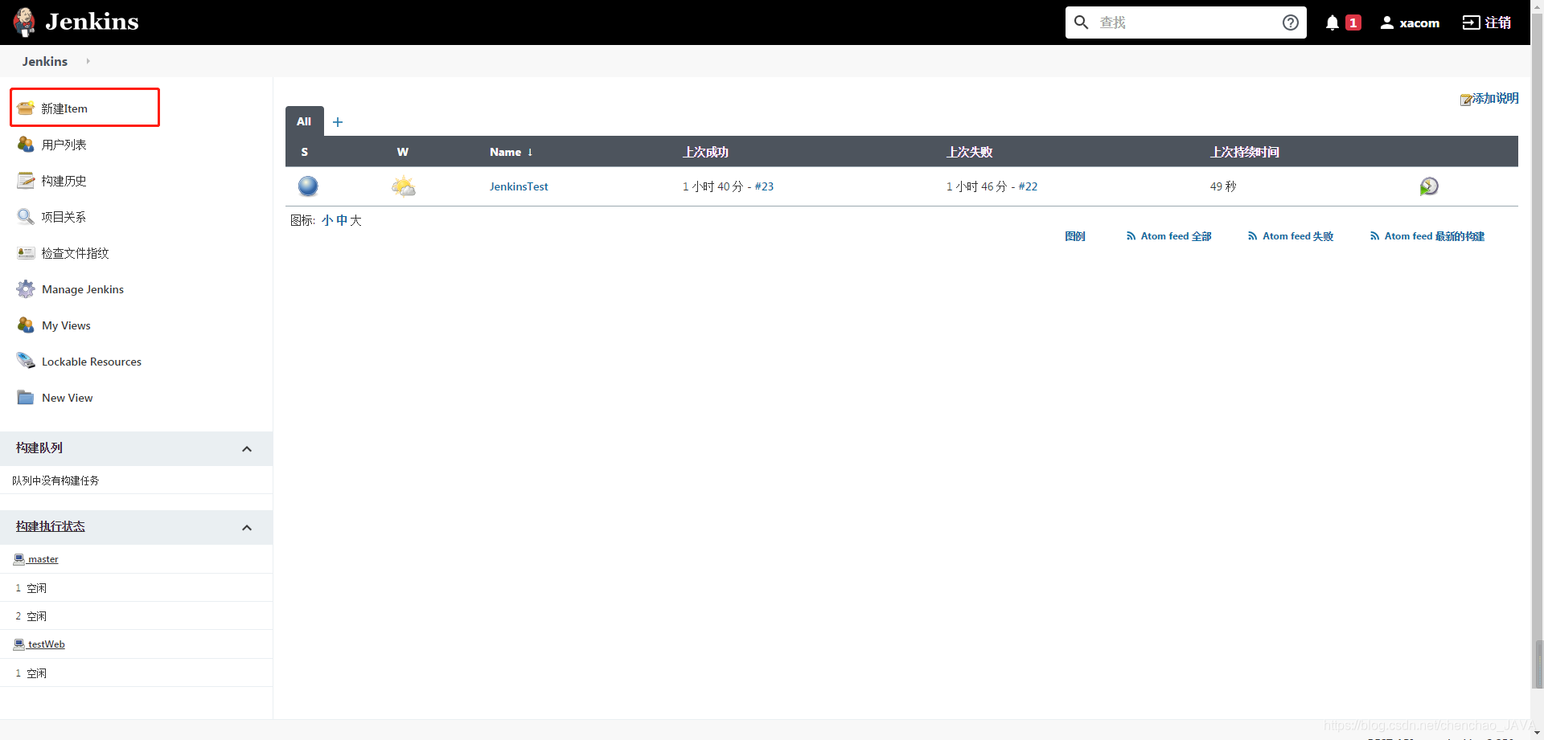Open Atom feed 失败 link

pos(1298,236)
